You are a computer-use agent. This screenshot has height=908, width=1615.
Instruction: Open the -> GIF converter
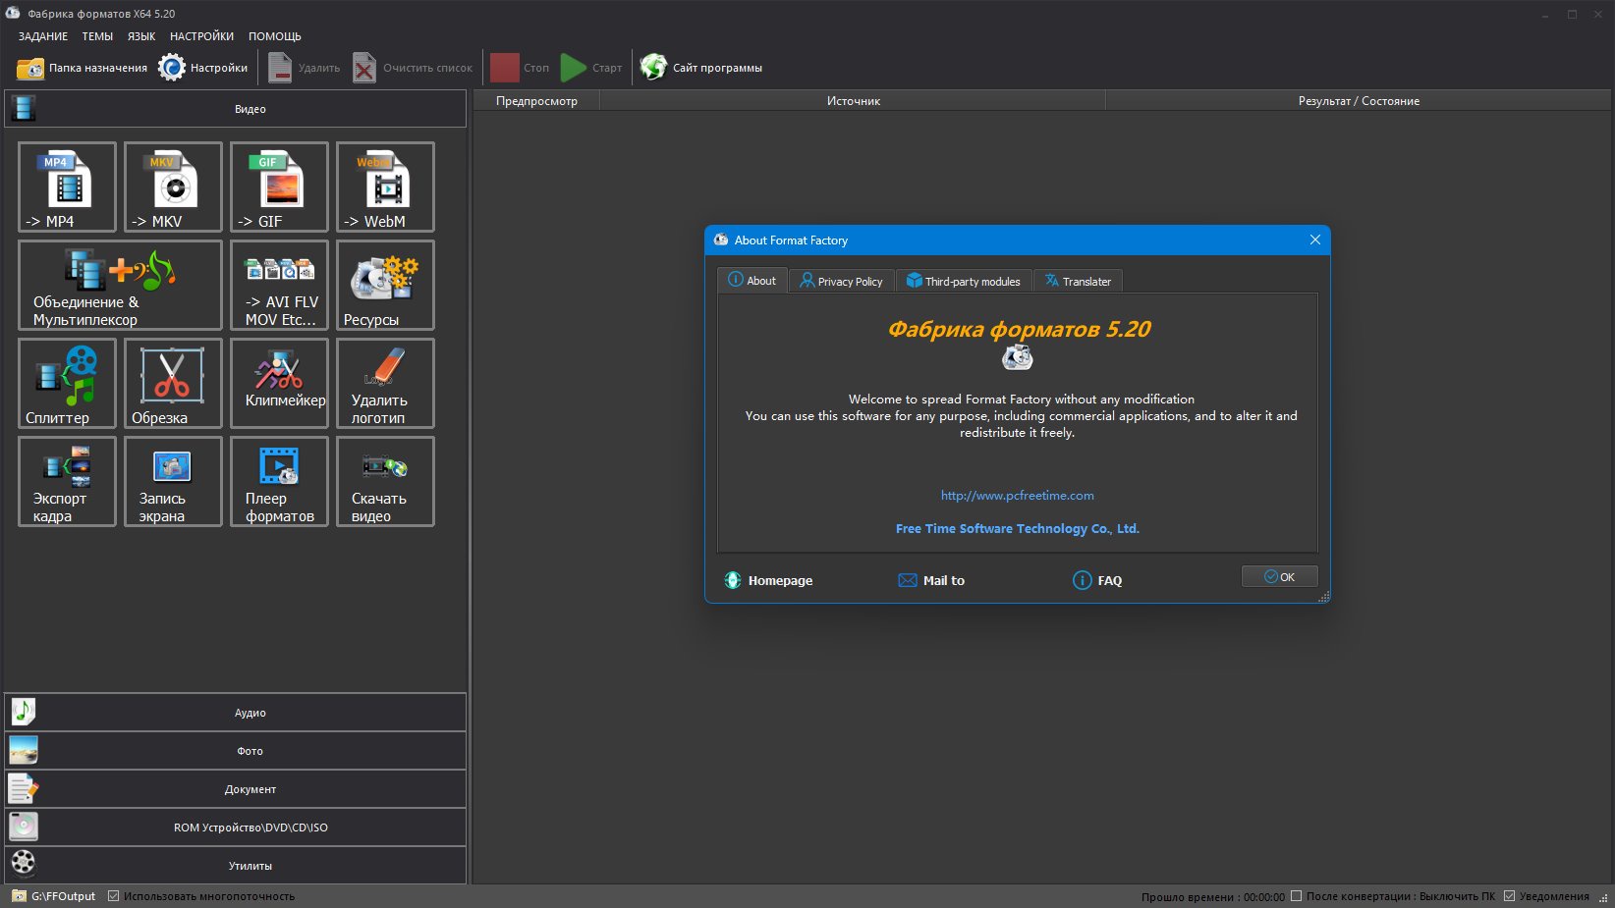(279, 187)
